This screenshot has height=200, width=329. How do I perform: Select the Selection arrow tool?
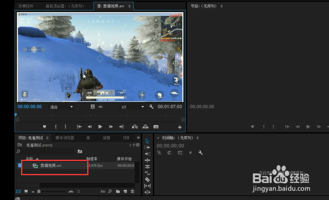(x=147, y=141)
